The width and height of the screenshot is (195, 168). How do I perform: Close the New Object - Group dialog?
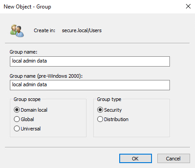click(188, 6)
